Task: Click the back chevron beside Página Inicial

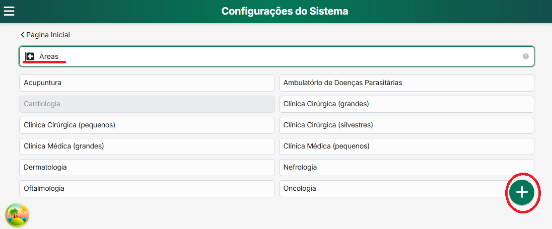Action: coord(22,35)
